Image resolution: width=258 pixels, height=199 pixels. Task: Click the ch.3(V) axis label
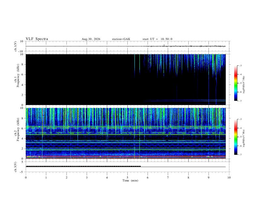coord(16,167)
